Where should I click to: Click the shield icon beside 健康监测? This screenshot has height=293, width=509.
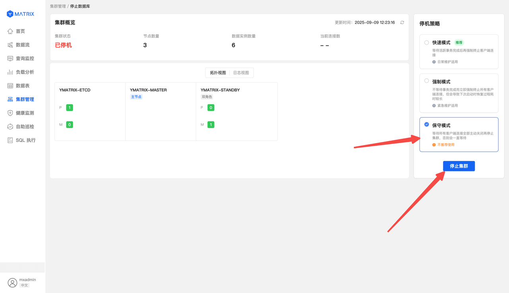pyautogui.click(x=10, y=113)
